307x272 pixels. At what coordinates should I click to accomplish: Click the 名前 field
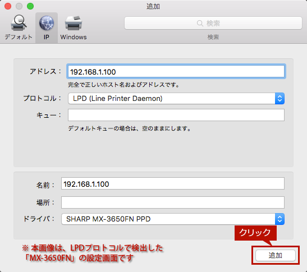tap(173, 183)
